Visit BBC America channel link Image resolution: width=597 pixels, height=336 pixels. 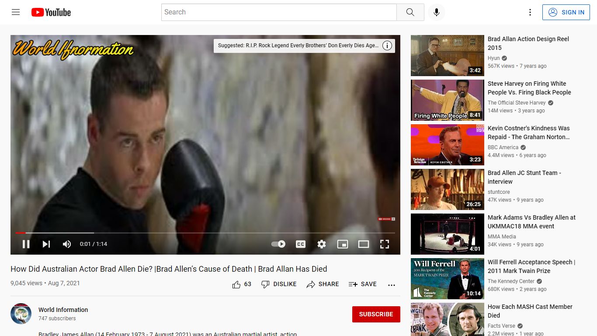503,147
